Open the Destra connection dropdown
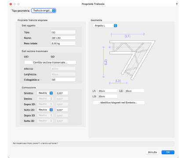The width and height of the screenshot is (185, 160). (45, 99)
